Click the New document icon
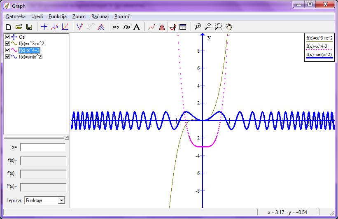Viewport: 338px width, 219px height. (x=9, y=27)
